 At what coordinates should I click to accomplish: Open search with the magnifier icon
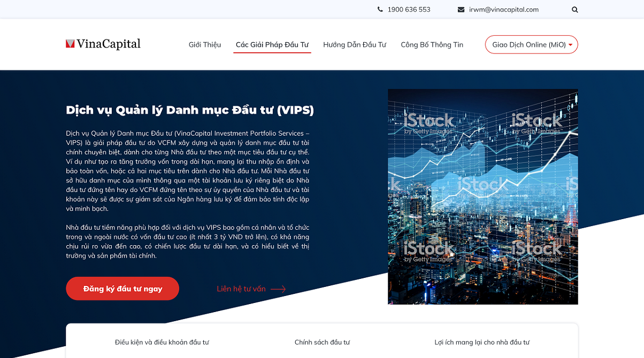coord(575,10)
